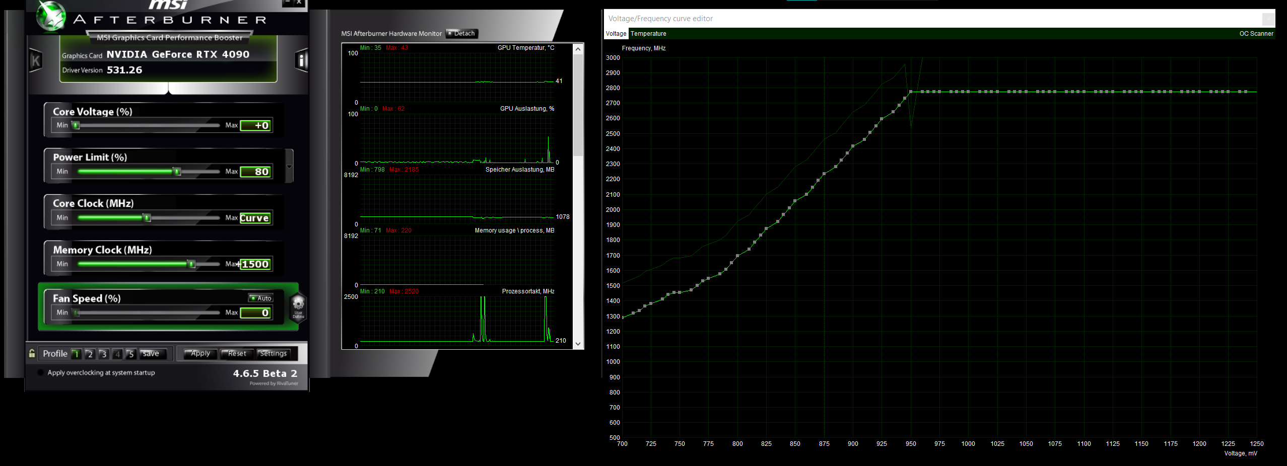The width and height of the screenshot is (1287, 466).
Task: Click the Core Clock slider handle
Action: 147,218
